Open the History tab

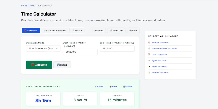pos(77,31)
